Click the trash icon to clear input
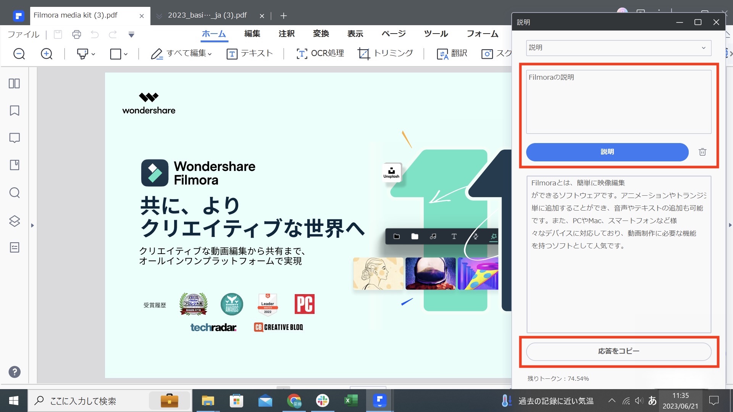This screenshot has height=412, width=733. tap(702, 152)
